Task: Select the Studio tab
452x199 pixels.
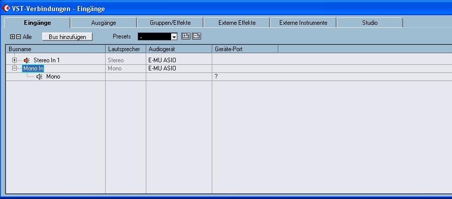Action: (370, 23)
